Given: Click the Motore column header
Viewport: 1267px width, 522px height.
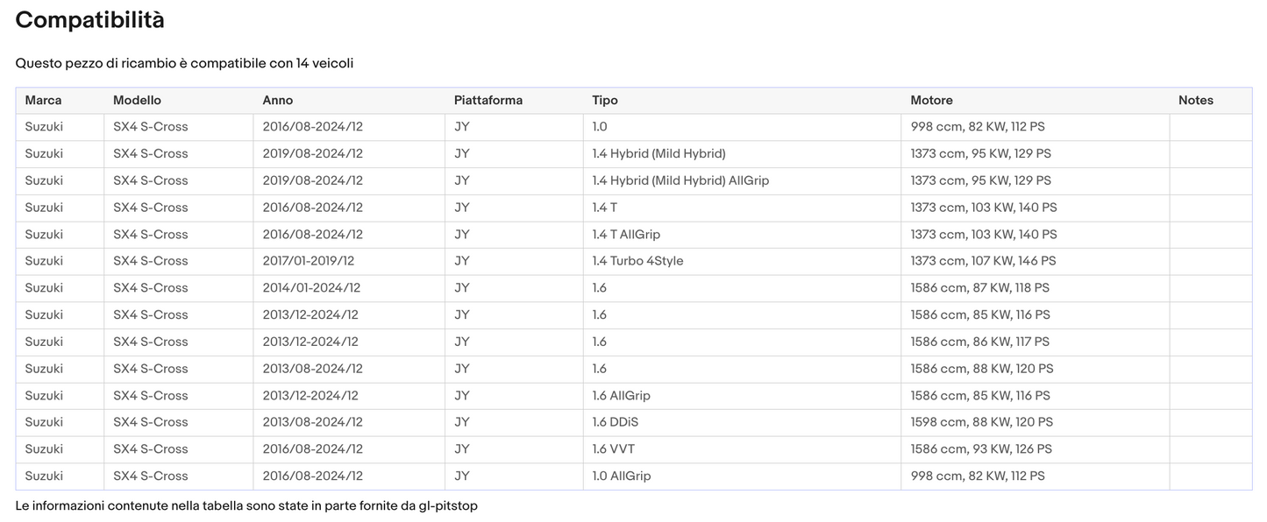Looking at the screenshot, I should (931, 101).
